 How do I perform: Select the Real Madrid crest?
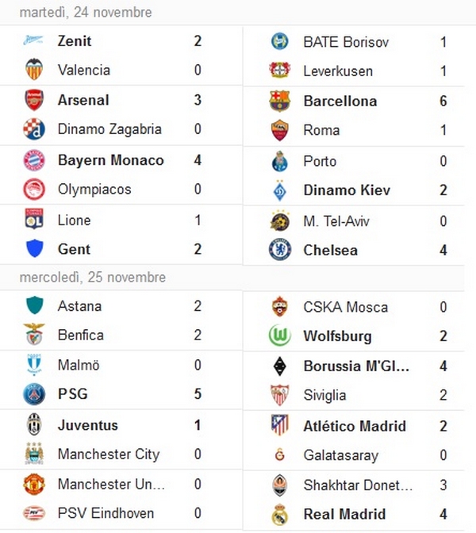point(279,514)
